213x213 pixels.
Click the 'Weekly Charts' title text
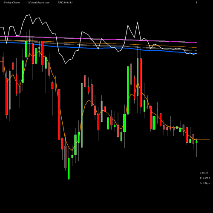(x=12, y=3)
